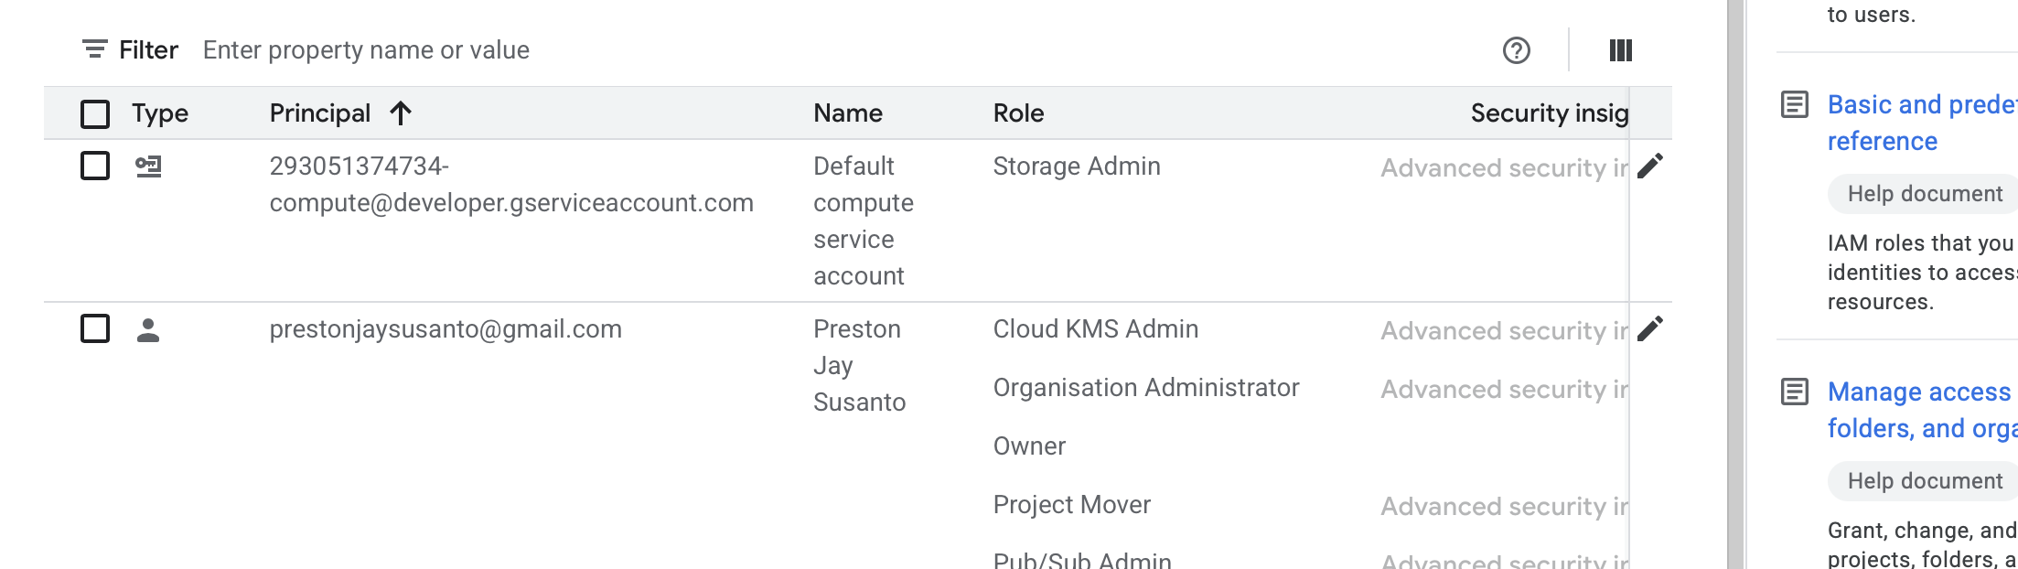Click the Security insights column header
The height and width of the screenshot is (569, 2018).
click(1549, 113)
